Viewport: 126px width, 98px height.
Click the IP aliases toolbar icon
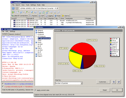(55, 12)
